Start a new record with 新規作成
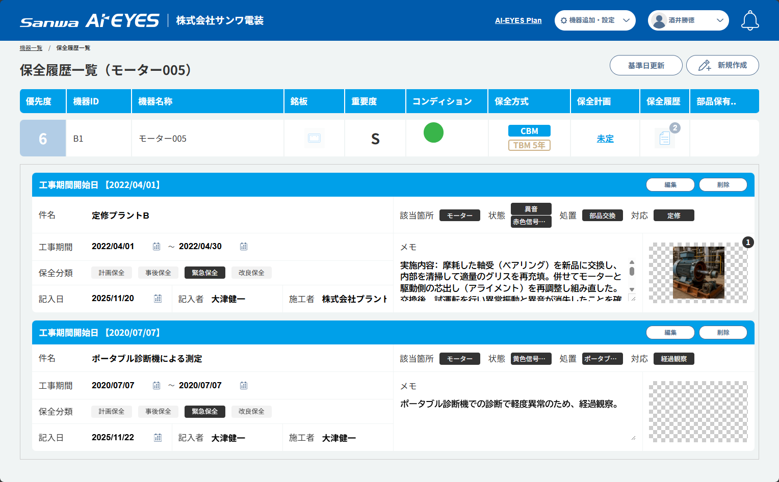Image resolution: width=779 pixels, height=482 pixels. [x=722, y=65]
